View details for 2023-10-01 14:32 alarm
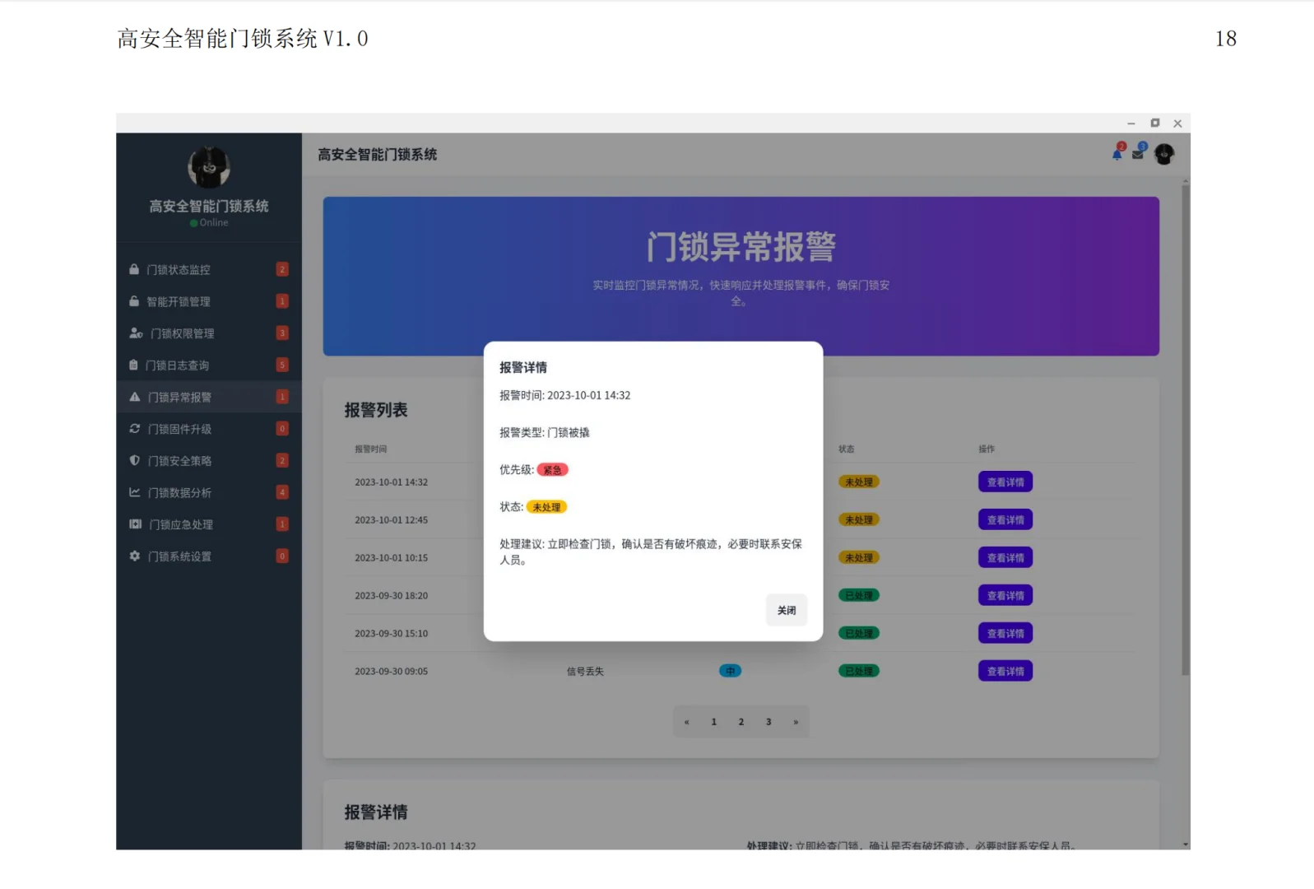Screen dimensions: 1314x889 pos(1005,482)
